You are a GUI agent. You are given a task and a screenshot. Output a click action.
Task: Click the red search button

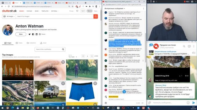click(96, 16)
